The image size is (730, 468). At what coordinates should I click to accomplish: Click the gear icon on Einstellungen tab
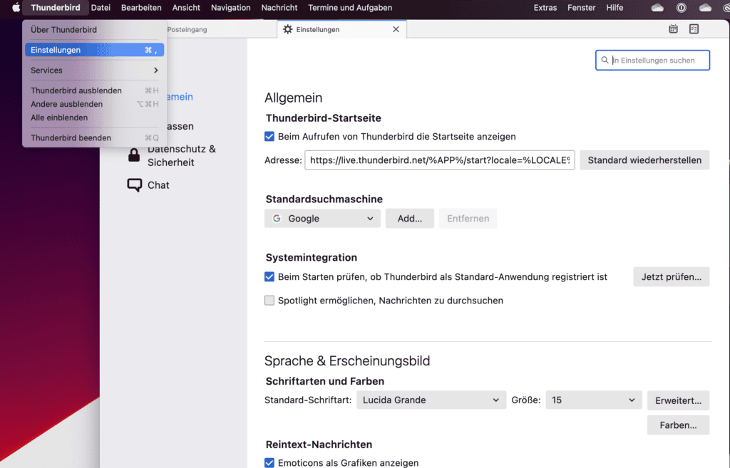288,29
